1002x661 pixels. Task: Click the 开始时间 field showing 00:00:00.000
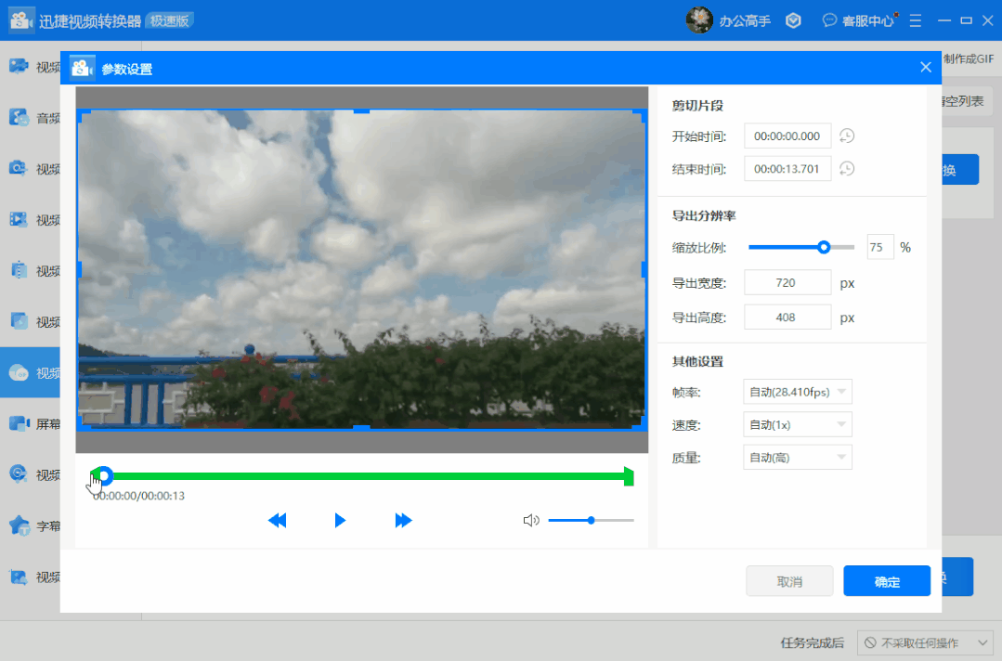point(787,136)
